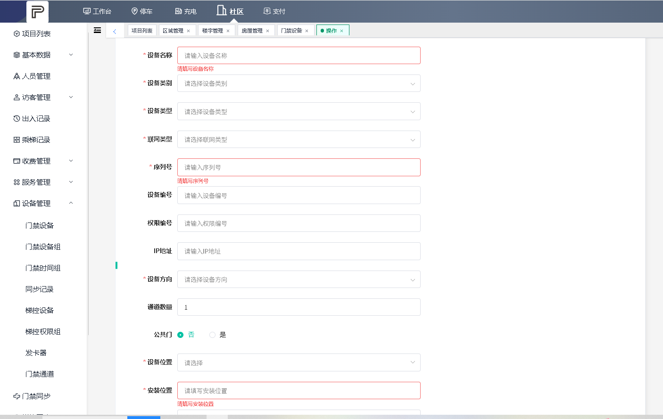Viewport: 663px width, 419px height.
Task: Expand the 基本数据 sidebar group
Action: [43, 55]
